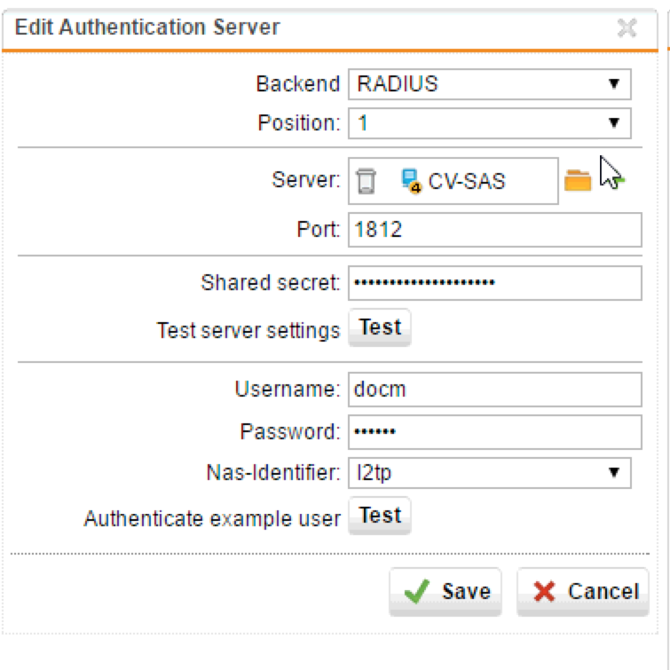Click Test next to Authenticate example user
This screenshot has height=670, width=670.
380,516
